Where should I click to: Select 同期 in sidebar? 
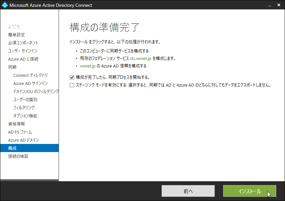click(12, 67)
